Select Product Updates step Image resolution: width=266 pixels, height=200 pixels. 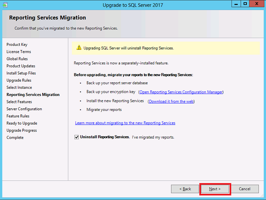21,66
